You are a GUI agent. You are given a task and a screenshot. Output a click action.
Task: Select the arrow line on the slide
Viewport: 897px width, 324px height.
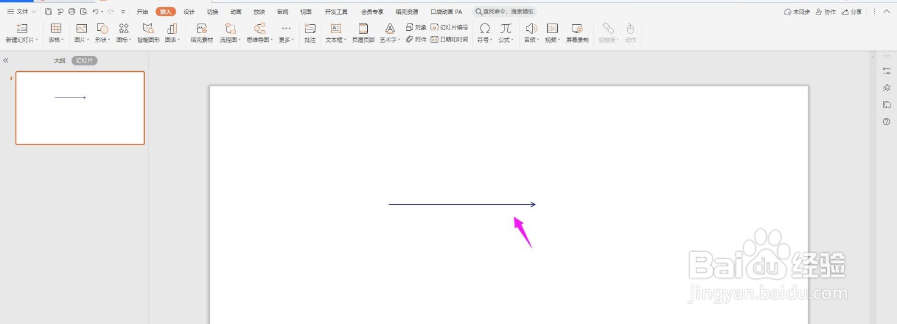tap(462, 205)
